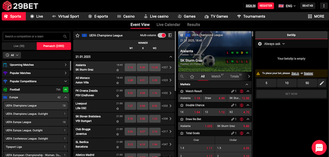
Task: Open the Casino section
Action: click(126, 16)
